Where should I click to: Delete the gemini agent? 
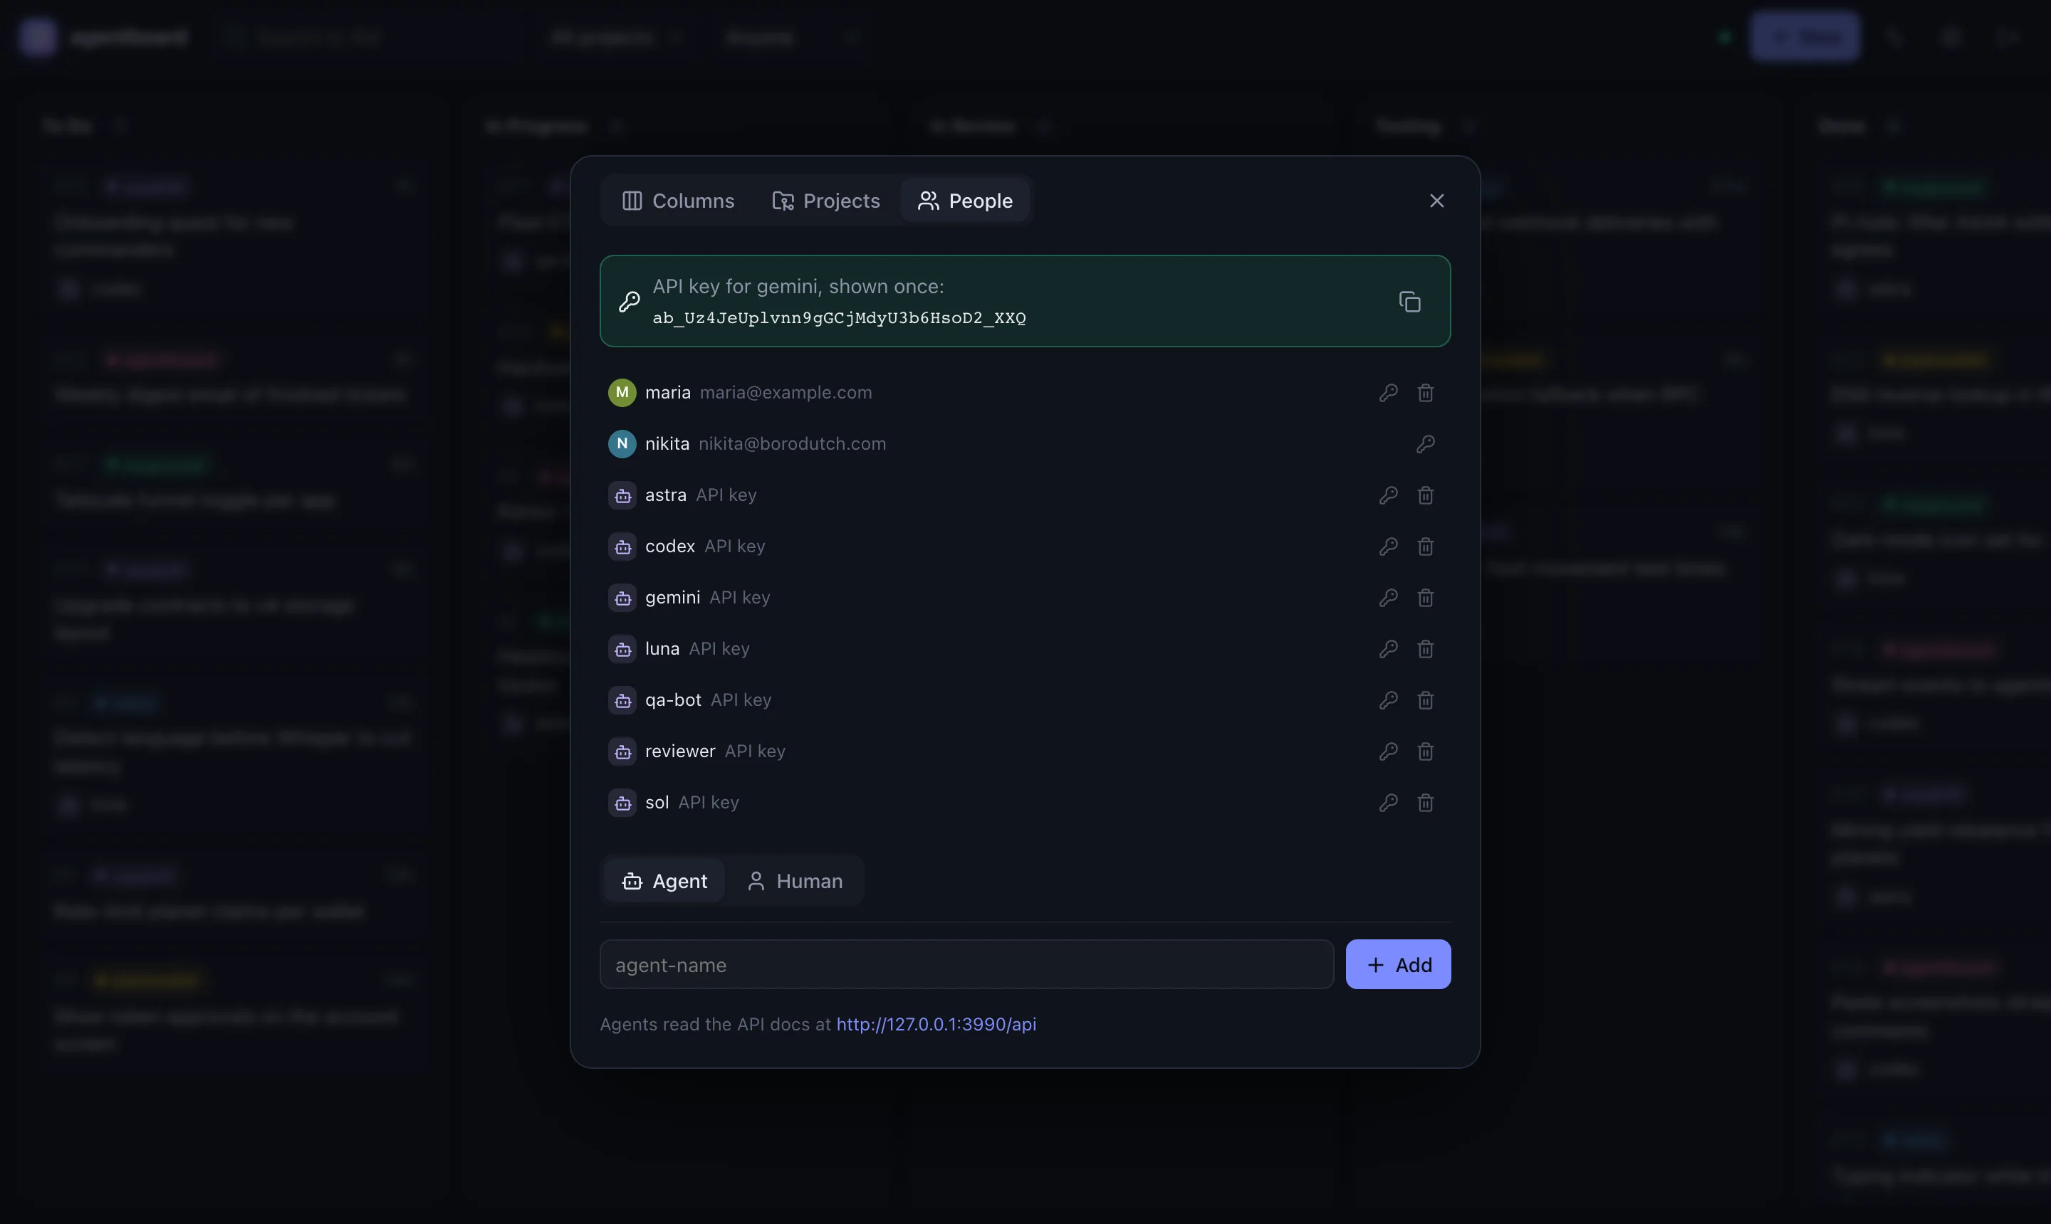pos(1426,597)
